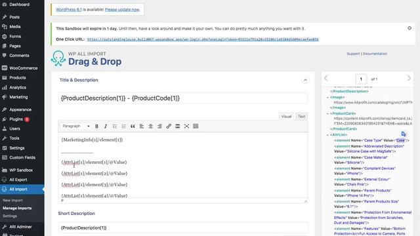Open the Support link
This screenshot has width=420, height=236.
tap(353, 54)
